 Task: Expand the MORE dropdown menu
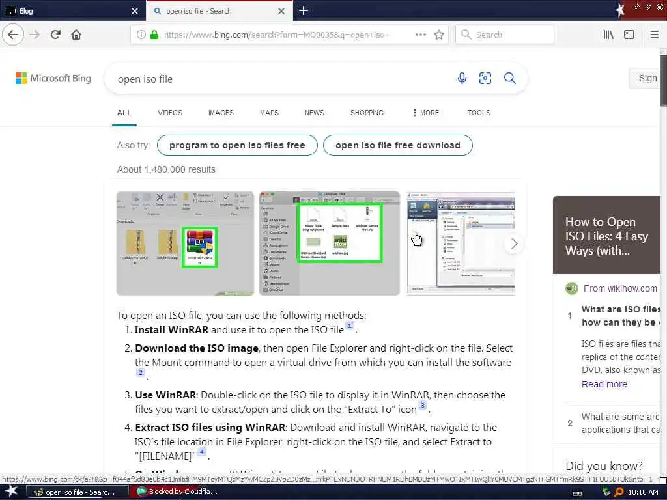click(x=426, y=113)
